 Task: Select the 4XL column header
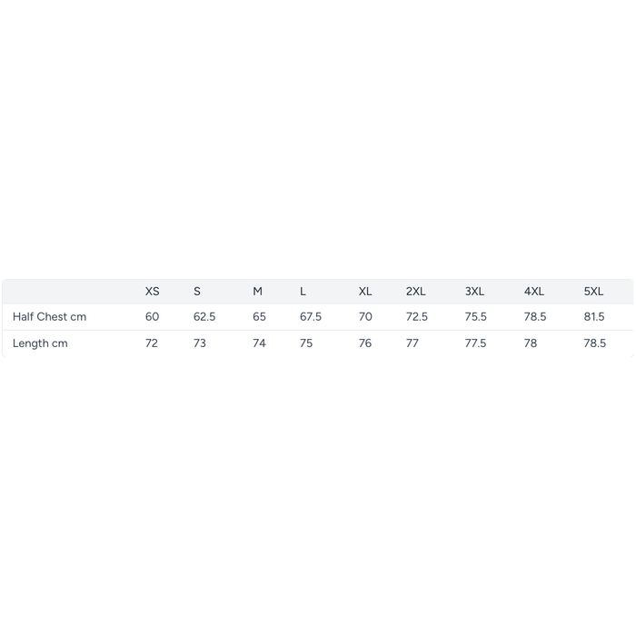pyautogui.click(x=534, y=292)
